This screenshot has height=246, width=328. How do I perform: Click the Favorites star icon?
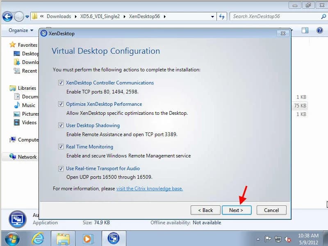point(13,45)
